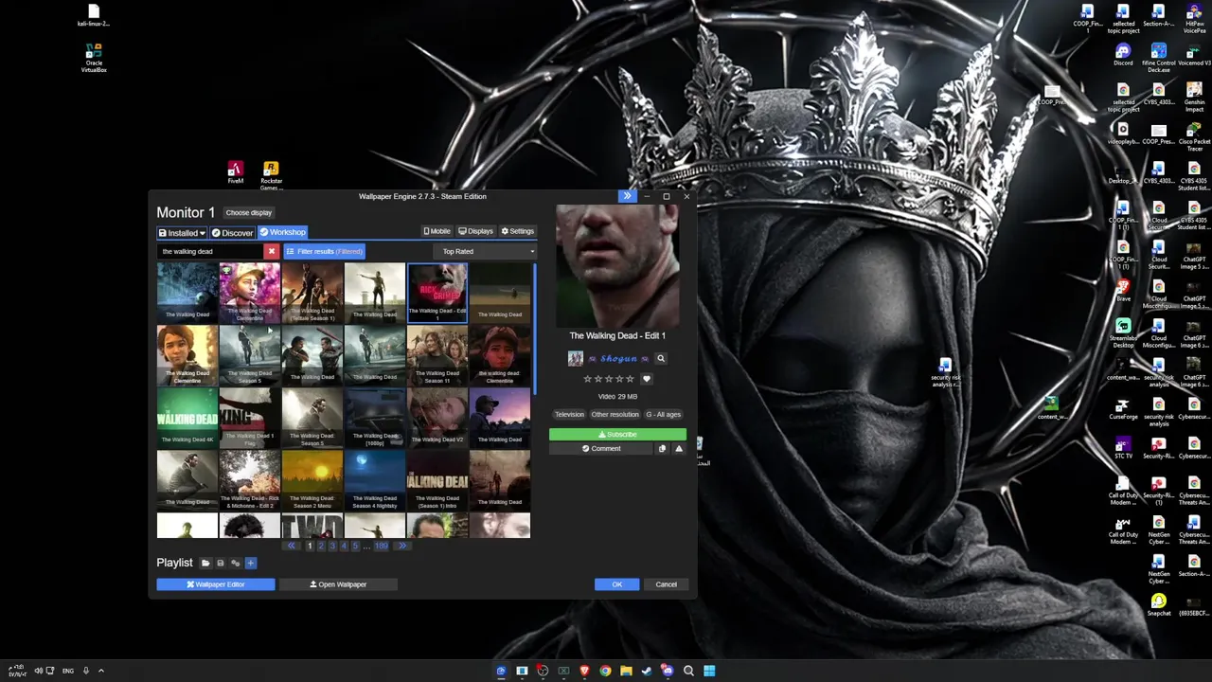Click the Choose display button
Screen dimensions: 1212x682
pos(248,213)
